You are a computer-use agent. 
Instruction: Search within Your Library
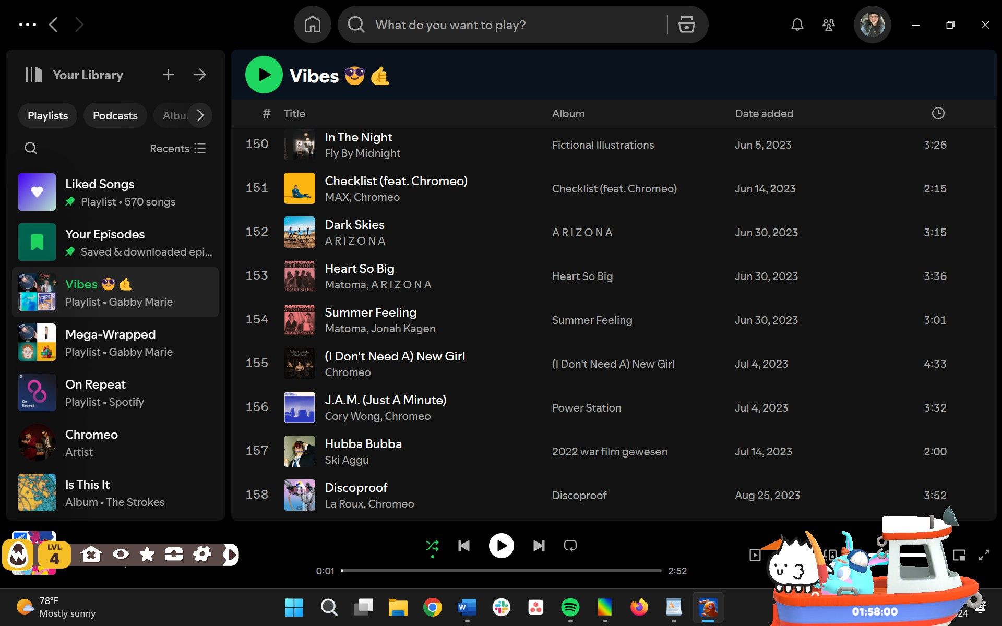[31, 148]
